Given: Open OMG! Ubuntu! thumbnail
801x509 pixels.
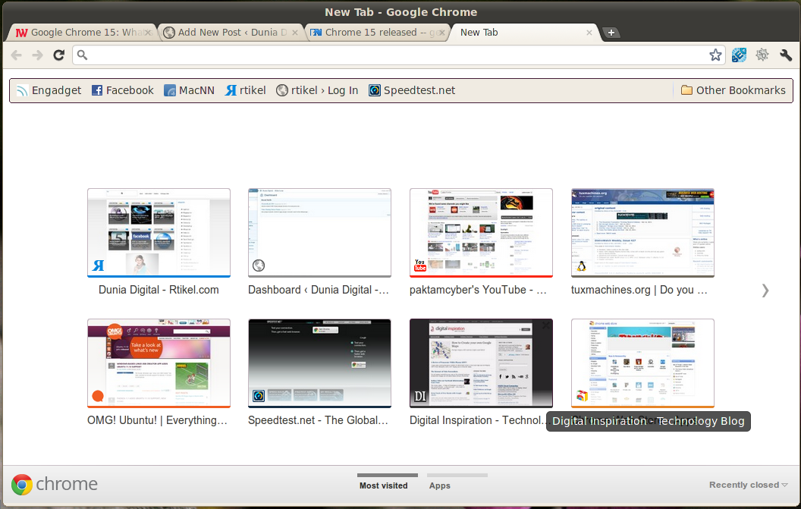Looking at the screenshot, I should pos(159,363).
